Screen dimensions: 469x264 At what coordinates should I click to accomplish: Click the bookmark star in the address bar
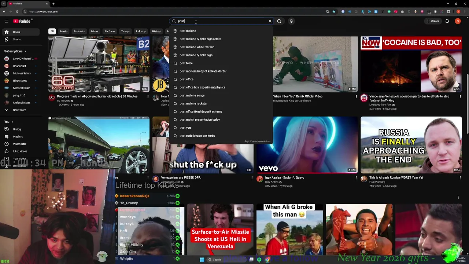(333, 11)
